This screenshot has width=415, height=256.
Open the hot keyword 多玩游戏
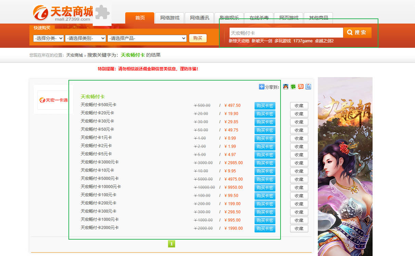283,41
